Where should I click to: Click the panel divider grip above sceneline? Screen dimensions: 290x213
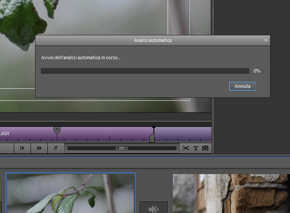pos(1,155)
